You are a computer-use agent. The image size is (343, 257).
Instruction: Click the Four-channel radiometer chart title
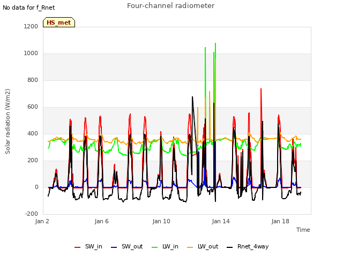170,6
